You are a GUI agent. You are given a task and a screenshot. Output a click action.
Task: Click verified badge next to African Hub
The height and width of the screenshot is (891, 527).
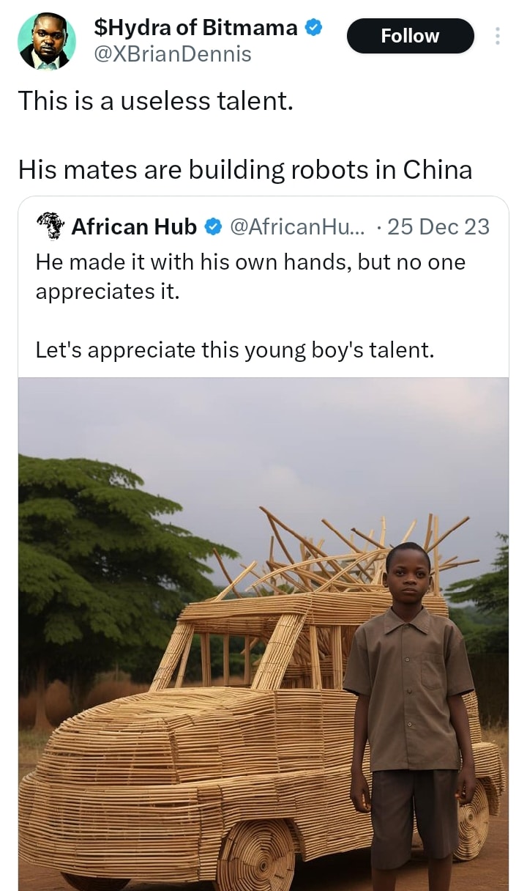[213, 227]
